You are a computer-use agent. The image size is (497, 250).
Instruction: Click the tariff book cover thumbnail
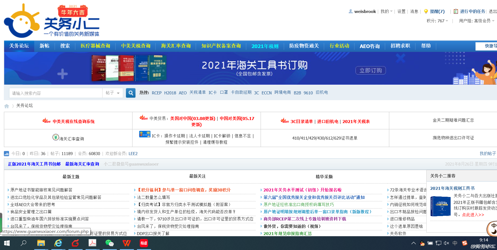coord(441,206)
